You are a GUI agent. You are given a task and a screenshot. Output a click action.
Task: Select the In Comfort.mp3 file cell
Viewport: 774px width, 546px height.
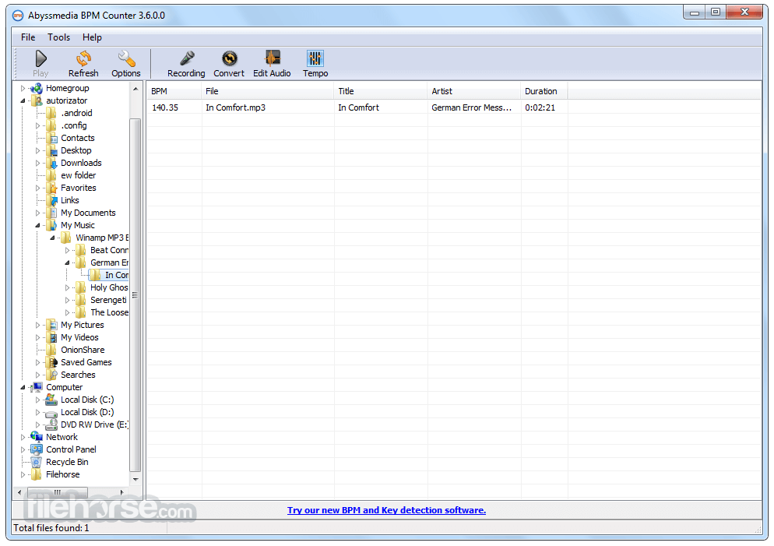pyautogui.click(x=235, y=107)
